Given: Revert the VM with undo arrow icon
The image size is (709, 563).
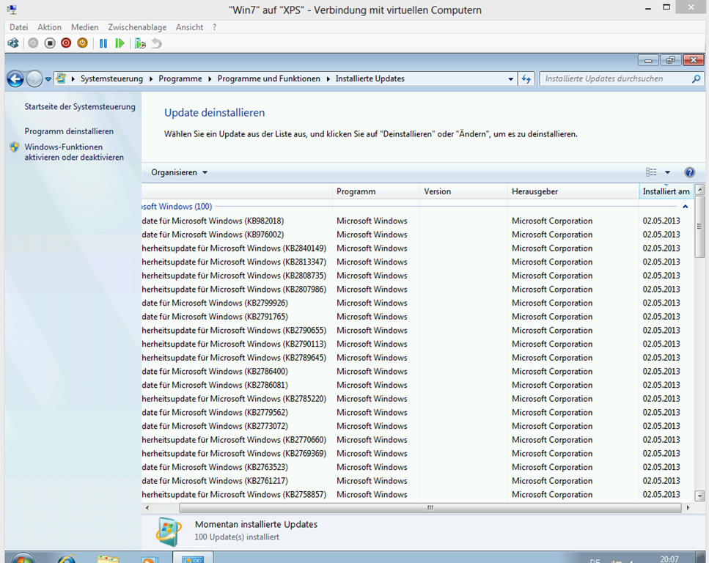Looking at the screenshot, I should coord(156,43).
